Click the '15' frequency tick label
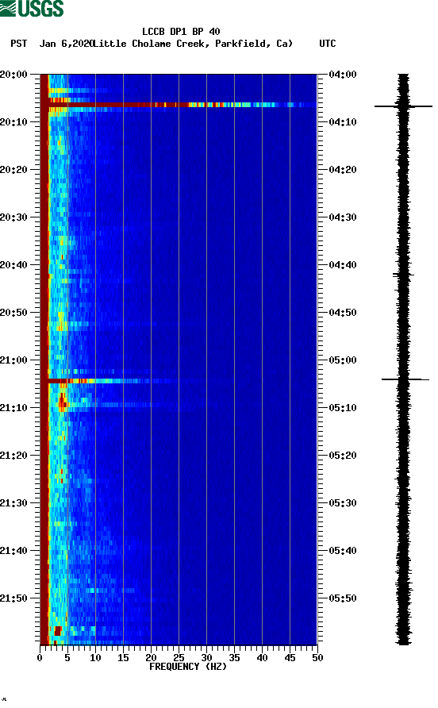438x708 pixels. tap(123, 658)
